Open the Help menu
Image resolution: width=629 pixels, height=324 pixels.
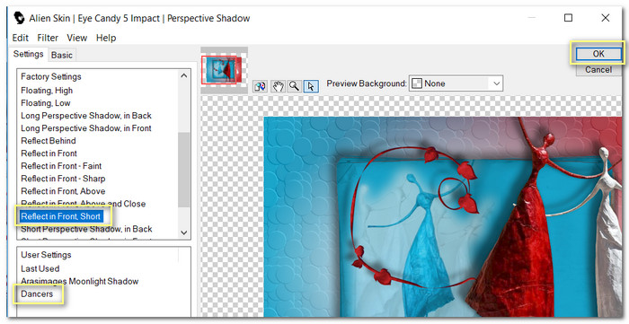pos(106,38)
